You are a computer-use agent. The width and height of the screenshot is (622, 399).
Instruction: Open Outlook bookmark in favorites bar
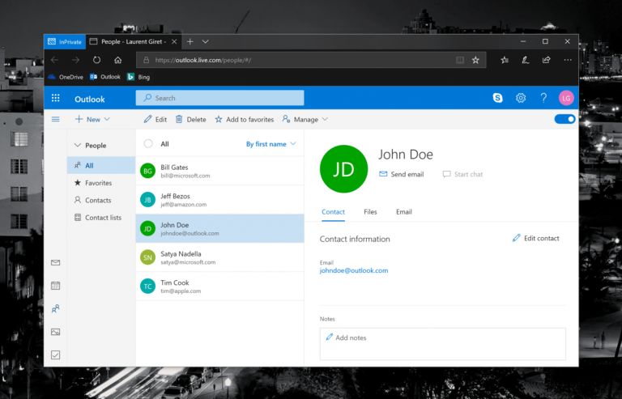(105, 77)
